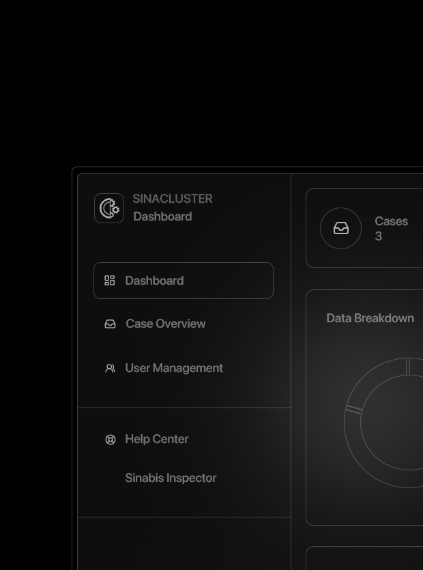Click the Case Overview inbox icon
423x570 pixels.
tap(110, 324)
